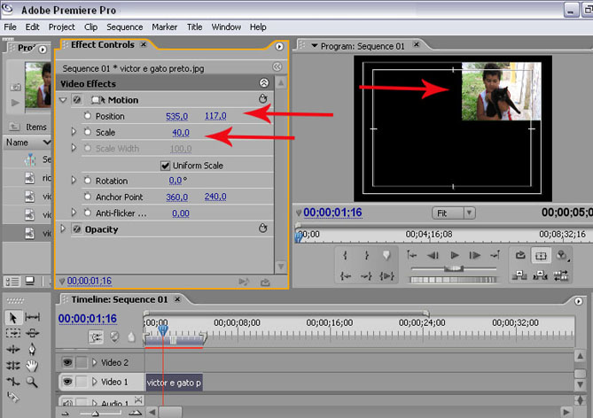The height and width of the screenshot is (418, 593).
Task: Switch to the Effect Controls tab
Action: tap(102, 45)
